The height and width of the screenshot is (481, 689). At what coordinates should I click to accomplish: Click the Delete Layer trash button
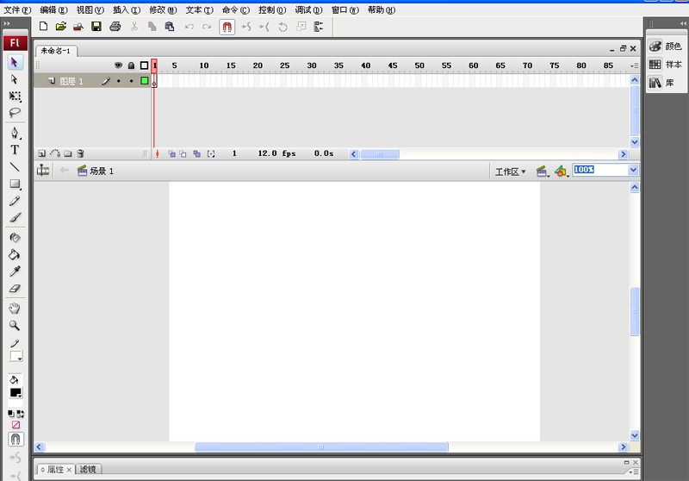tap(80, 154)
